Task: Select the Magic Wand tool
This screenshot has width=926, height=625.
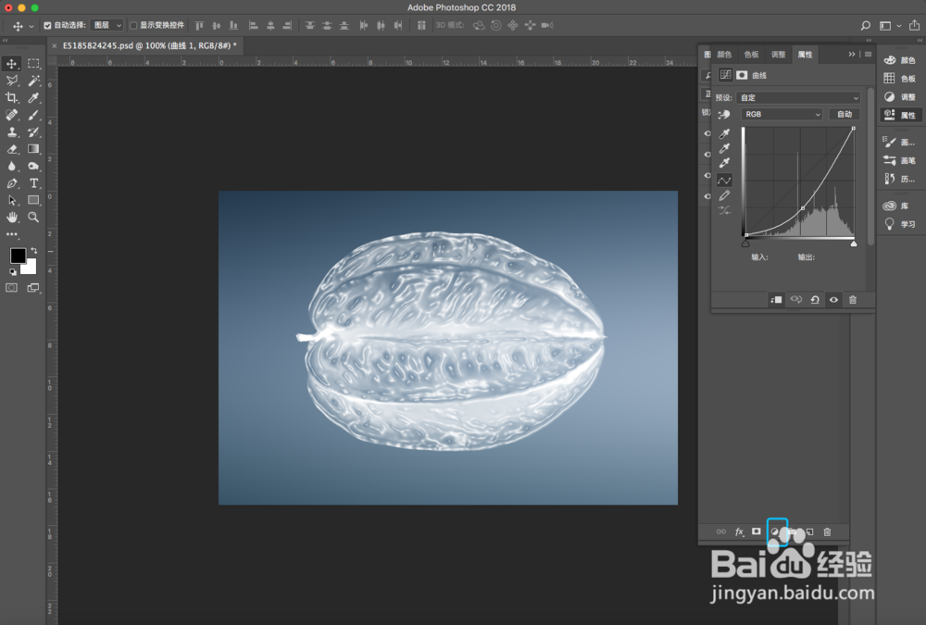Action: 33,81
